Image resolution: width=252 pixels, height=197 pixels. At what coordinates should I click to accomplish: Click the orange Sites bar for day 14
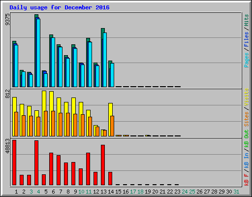[x=112, y=126]
